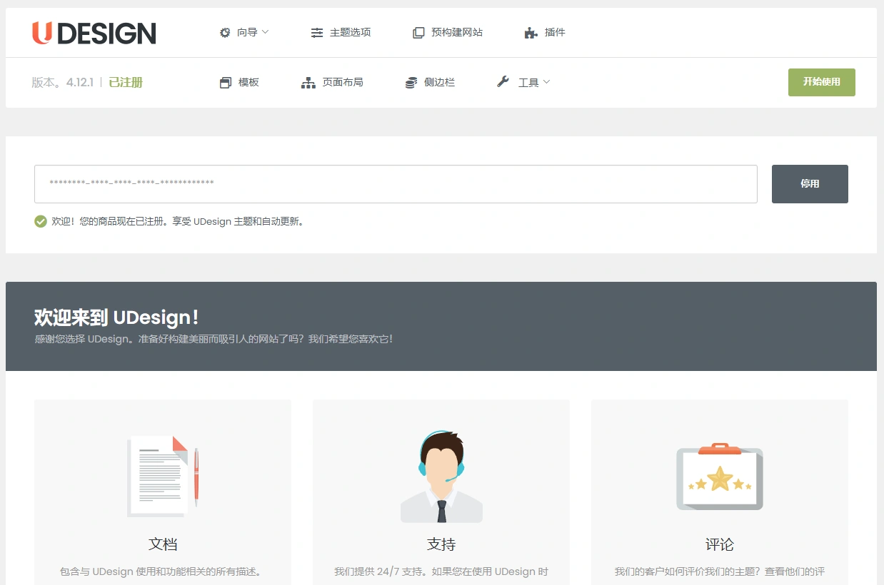884x585 pixels.
Task: Select the sliders icon beside 主题选项
Action: point(317,32)
